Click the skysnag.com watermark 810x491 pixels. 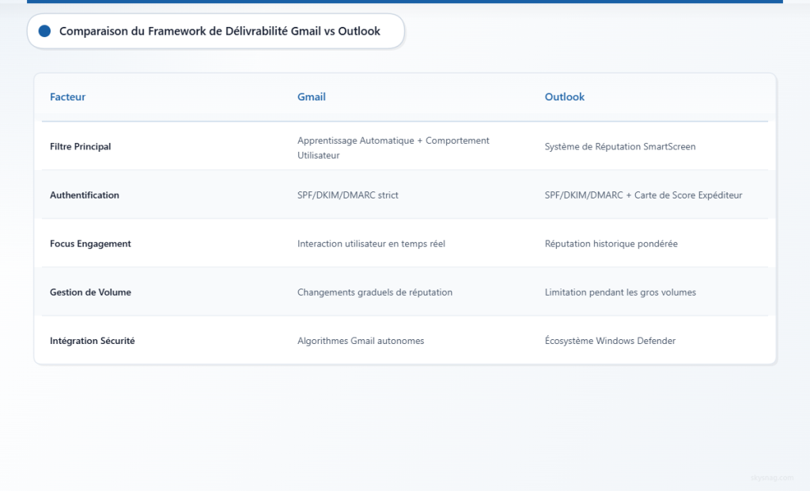click(x=772, y=478)
